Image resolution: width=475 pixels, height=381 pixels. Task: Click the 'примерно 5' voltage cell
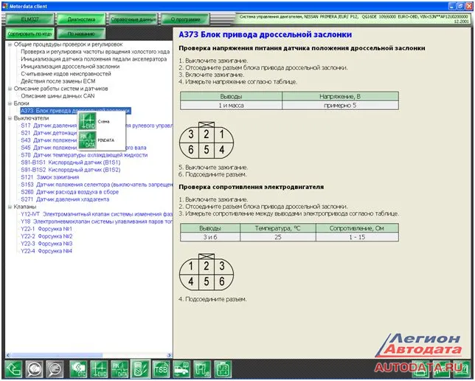(x=340, y=106)
